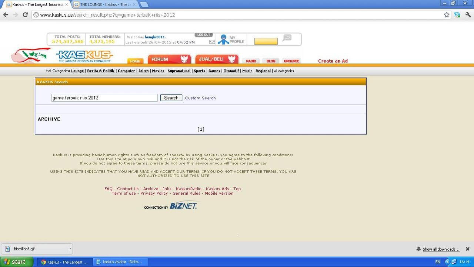Click Show all downloads link
Screen dimensions: 474x267
tap(441, 249)
